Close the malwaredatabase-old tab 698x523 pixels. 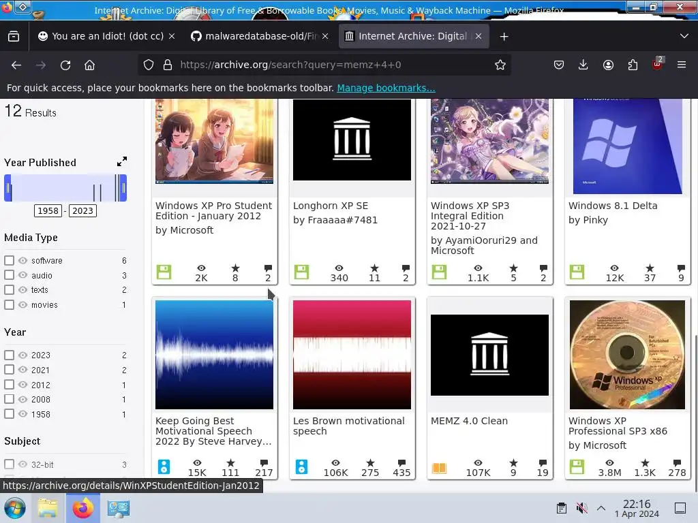pyautogui.click(x=325, y=37)
